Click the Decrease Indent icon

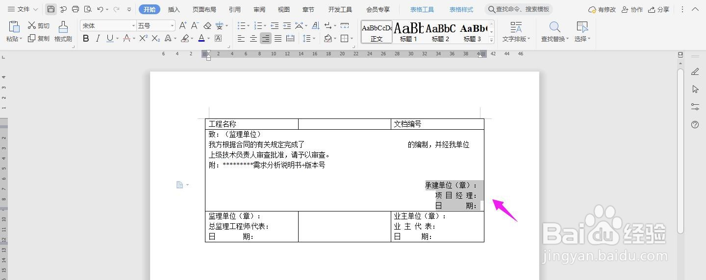pyautogui.click(x=275, y=25)
